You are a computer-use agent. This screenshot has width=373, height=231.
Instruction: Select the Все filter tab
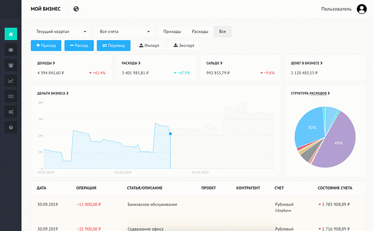[x=223, y=31]
